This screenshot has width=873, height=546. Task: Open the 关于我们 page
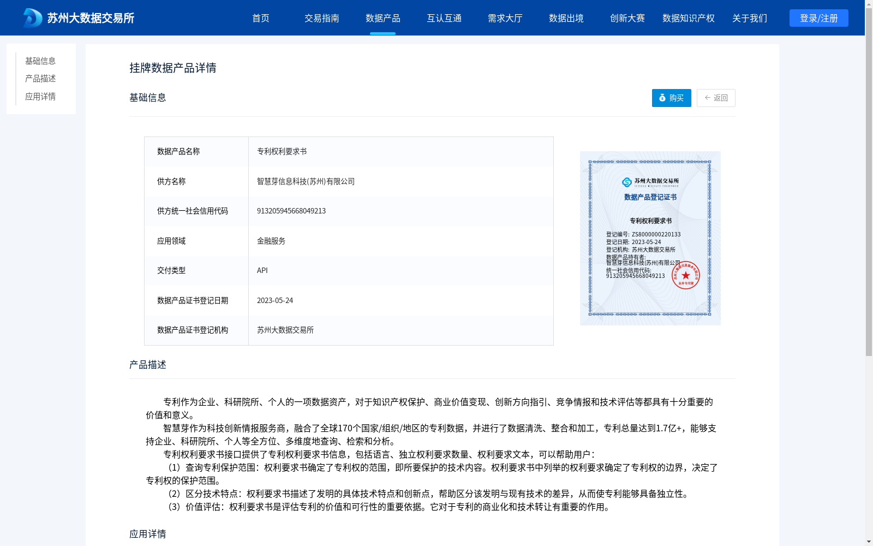point(750,18)
